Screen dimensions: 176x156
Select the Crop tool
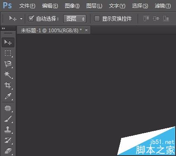click(x=8, y=85)
